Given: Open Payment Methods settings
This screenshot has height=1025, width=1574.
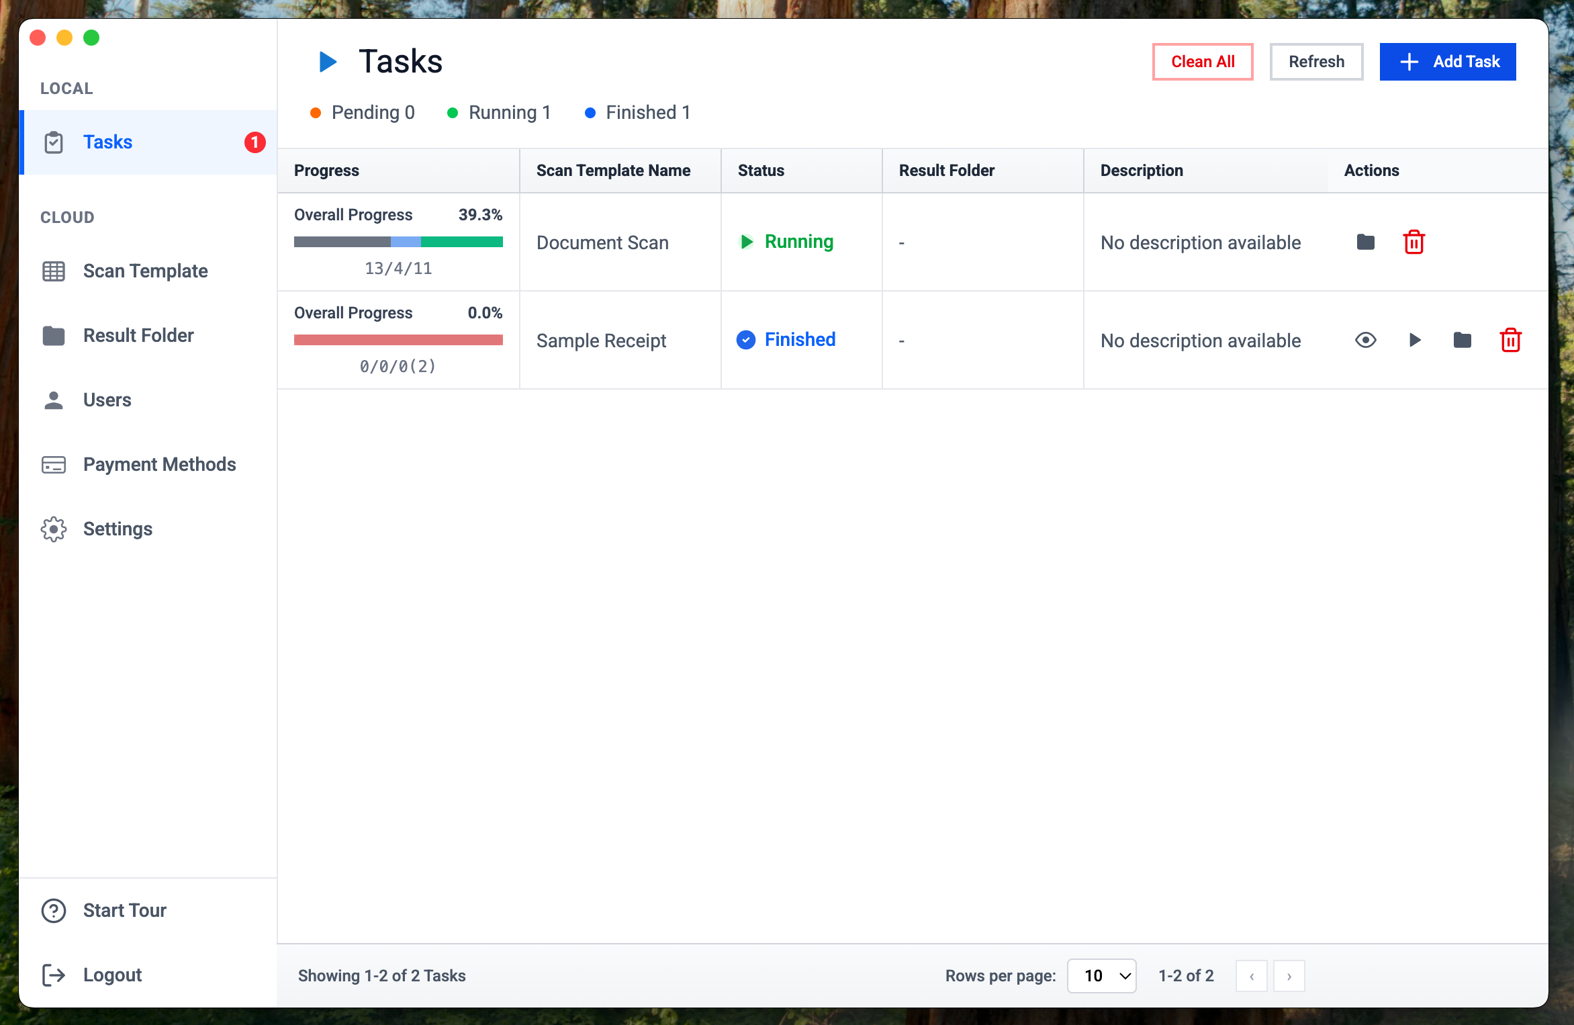Looking at the screenshot, I should [x=159, y=464].
